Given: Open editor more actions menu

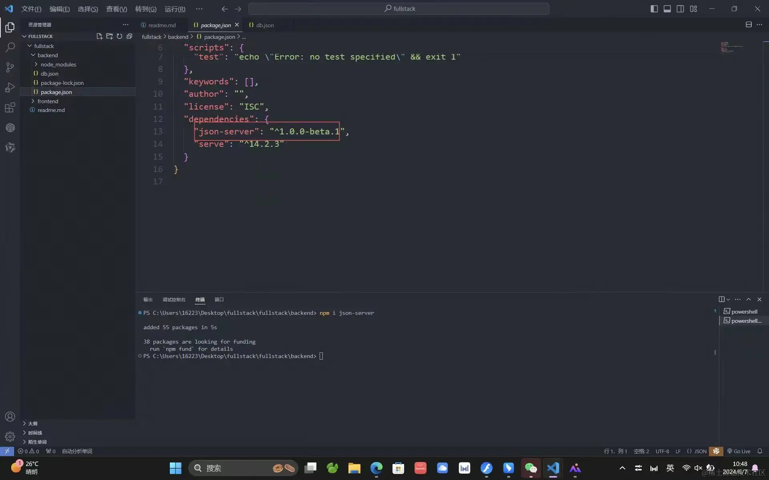Looking at the screenshot, I should tap(759, 24).
